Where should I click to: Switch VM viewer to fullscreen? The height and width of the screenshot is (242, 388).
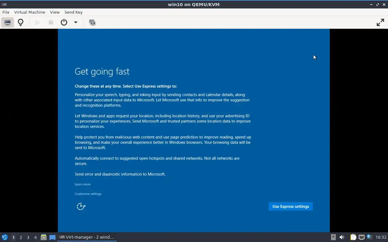380,22
